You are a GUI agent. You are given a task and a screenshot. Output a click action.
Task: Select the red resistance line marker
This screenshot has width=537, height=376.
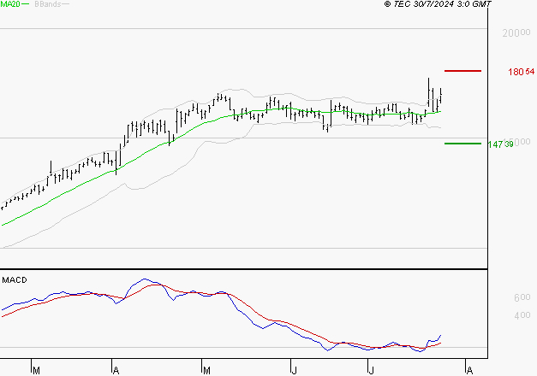click(462, 71)
